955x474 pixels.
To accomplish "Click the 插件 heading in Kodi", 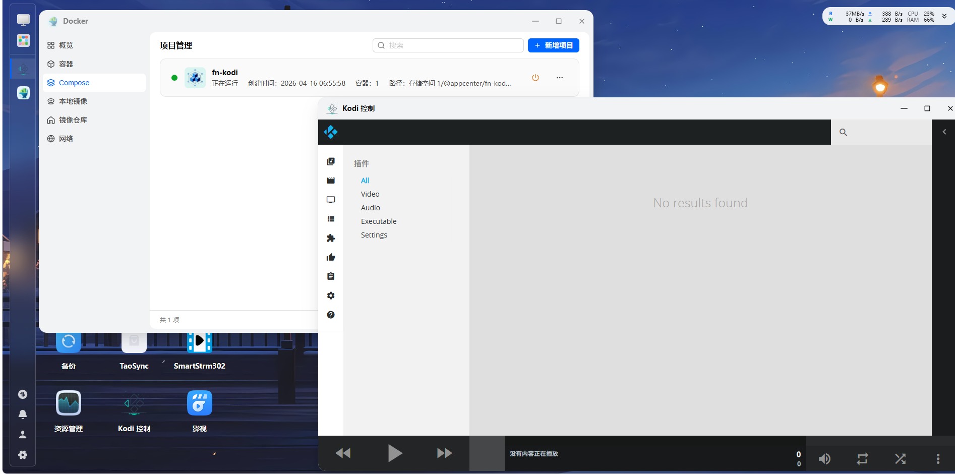I will (x=362, y=163).
